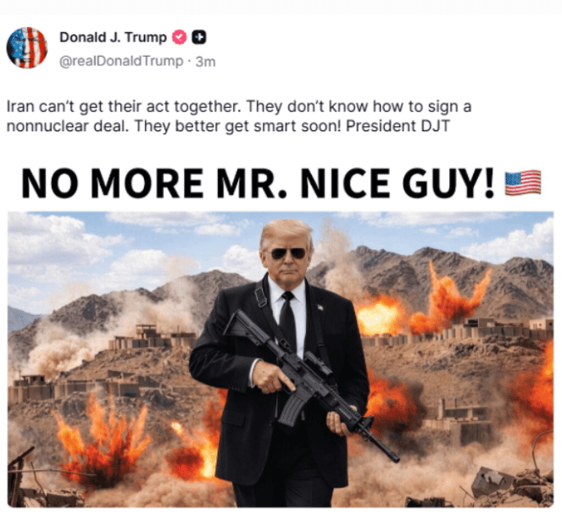
Task: Open the Donald J. Trump display name
Action: coord(113,37)
